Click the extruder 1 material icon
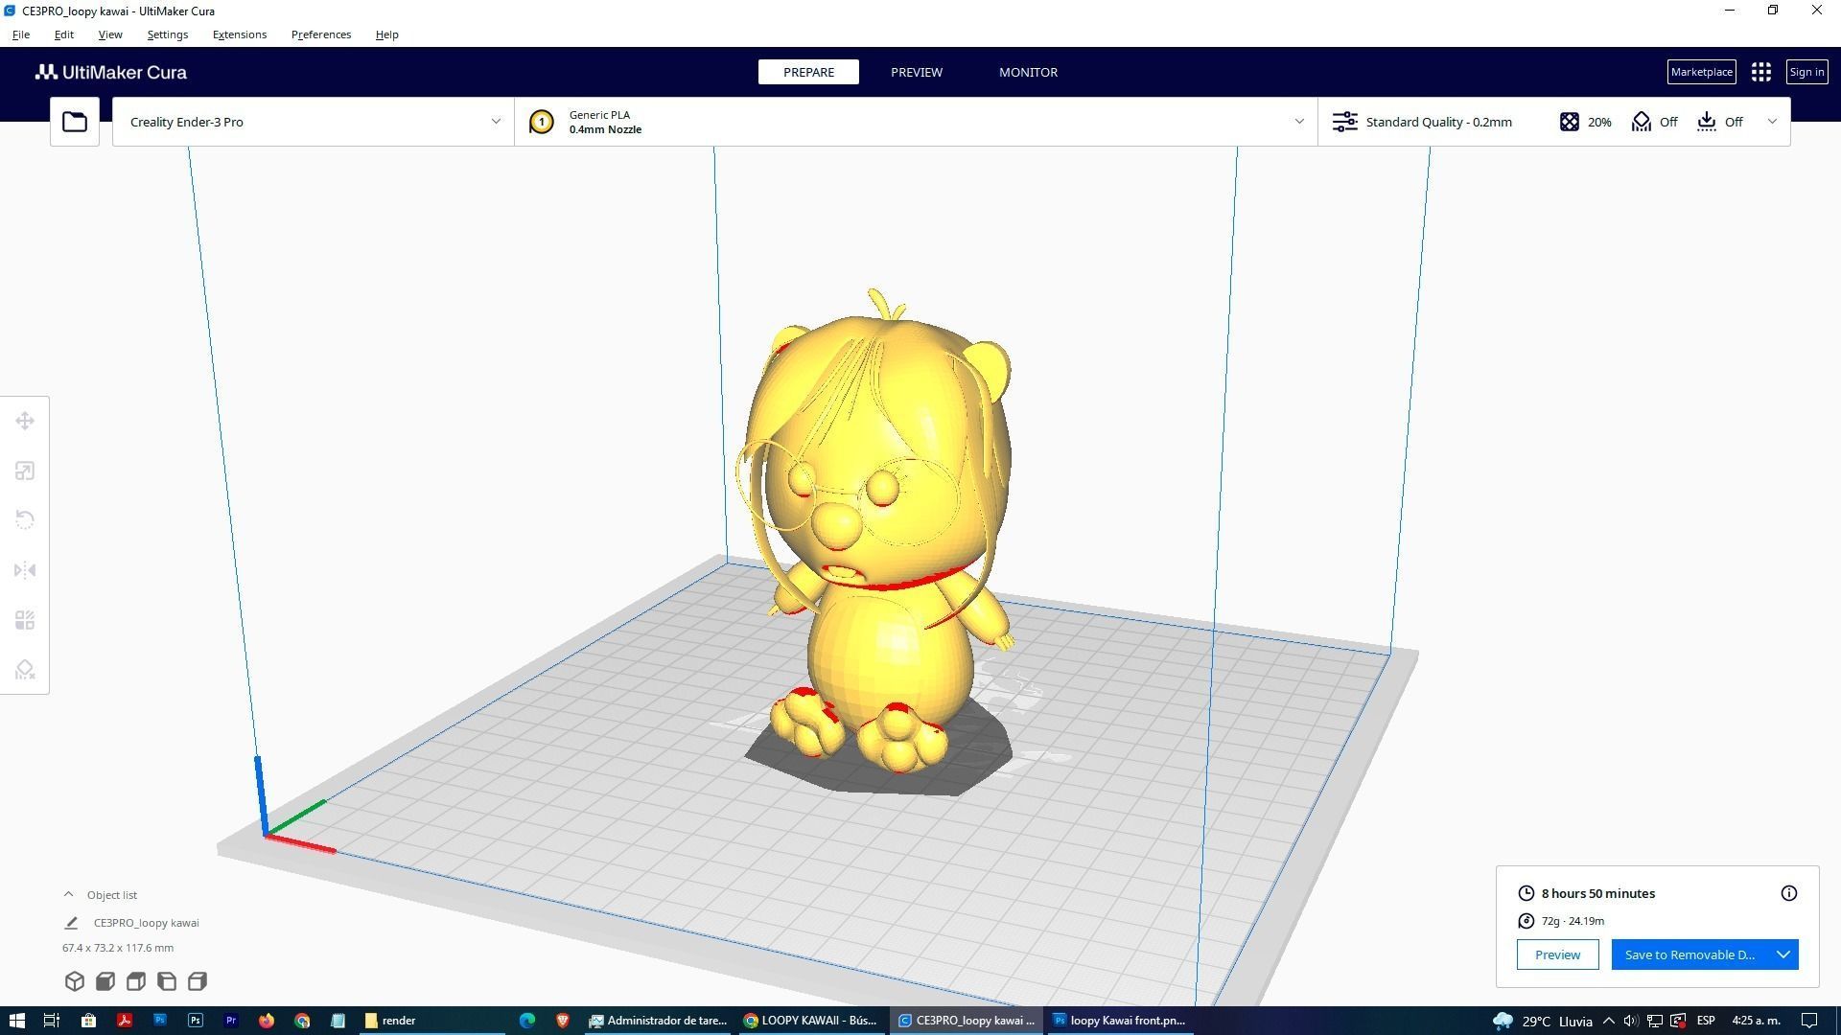1841x1035 pixels. click(542, 122)
